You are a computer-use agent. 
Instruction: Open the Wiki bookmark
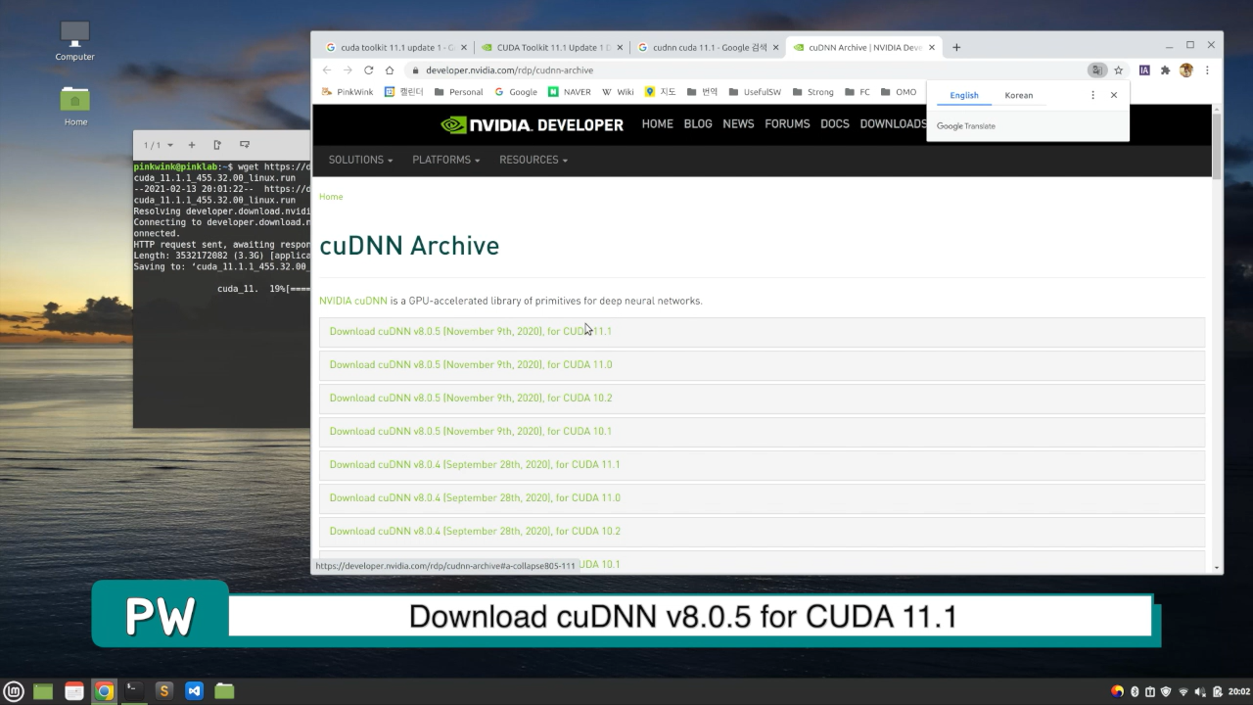(618, 92)
